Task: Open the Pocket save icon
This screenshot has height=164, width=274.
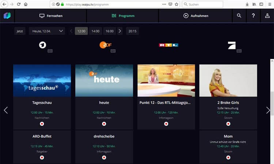Action: (170, 4)
